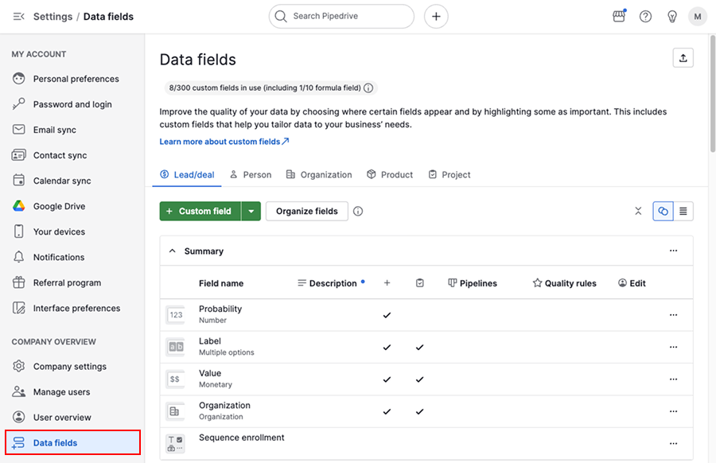Click the quick add plus button
The height and width of the screenshot is (463, 716).
coord(436,17)
